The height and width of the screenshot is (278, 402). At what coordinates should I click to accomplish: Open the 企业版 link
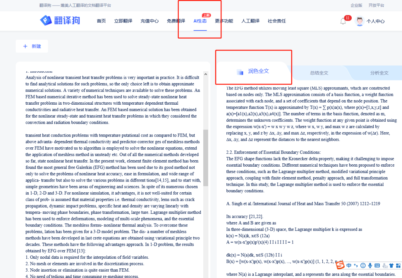pyautogui.click(x=356, y=5)
